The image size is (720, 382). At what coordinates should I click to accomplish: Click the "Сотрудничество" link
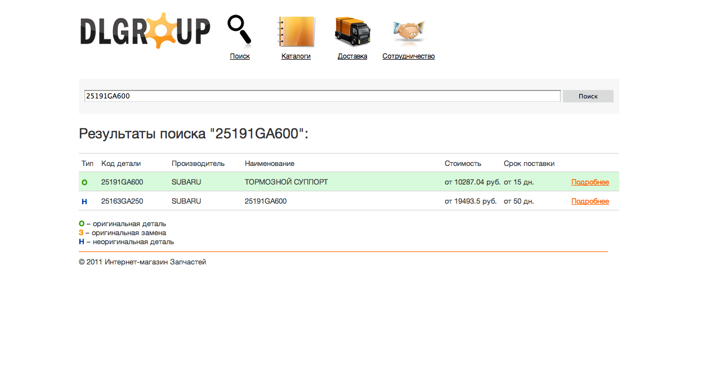[408, 56]
